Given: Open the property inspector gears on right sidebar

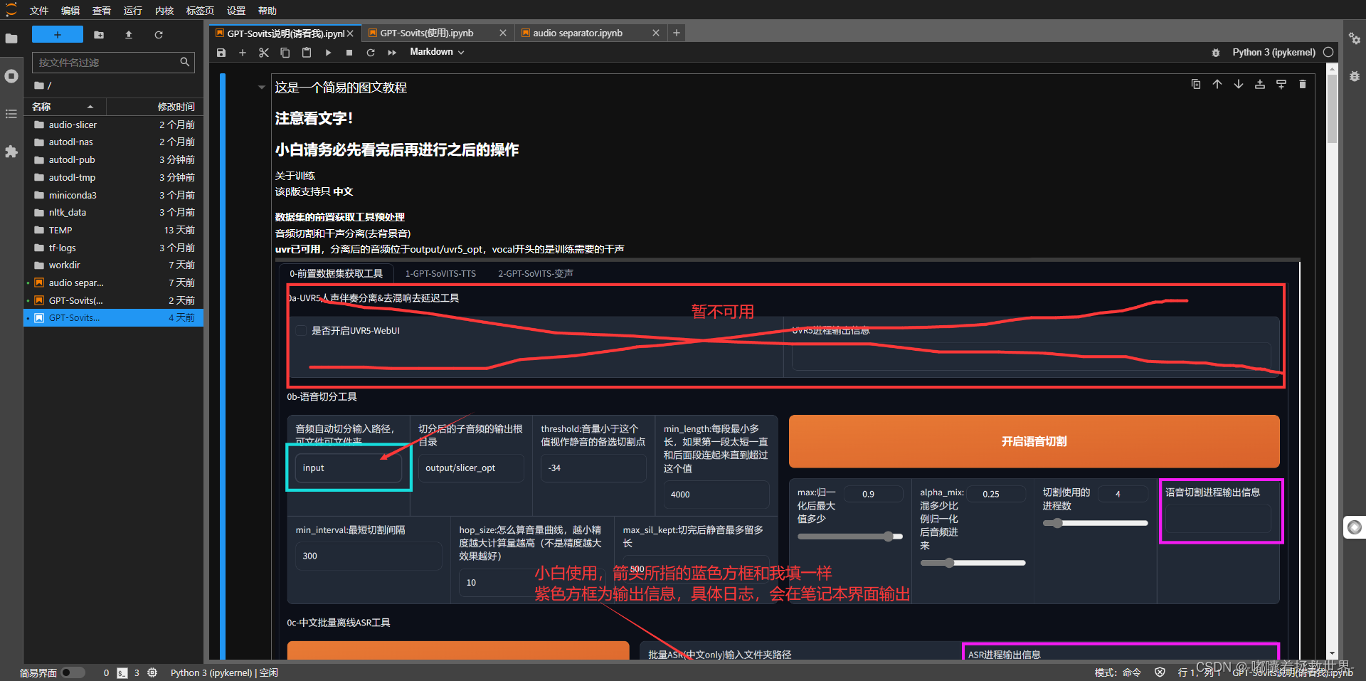Looking at the screenshot, I should click(1355, 39).
